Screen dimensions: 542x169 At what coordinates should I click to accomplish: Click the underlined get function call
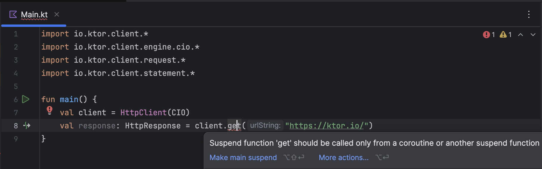(234, 126)
